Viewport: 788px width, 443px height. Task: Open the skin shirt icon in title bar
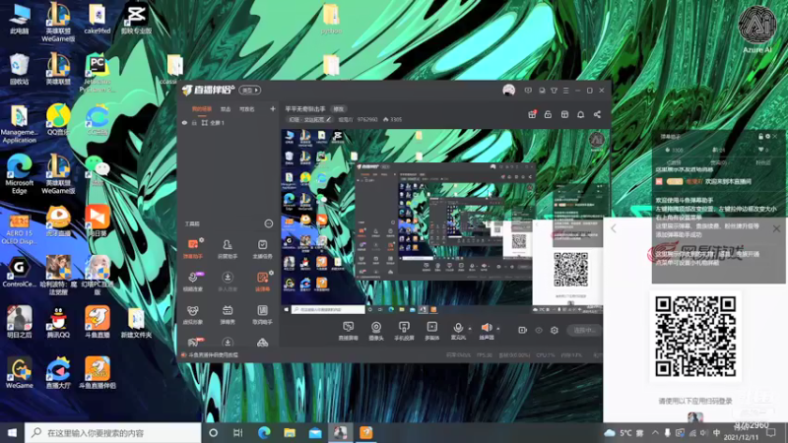click(x=554, y=91)
